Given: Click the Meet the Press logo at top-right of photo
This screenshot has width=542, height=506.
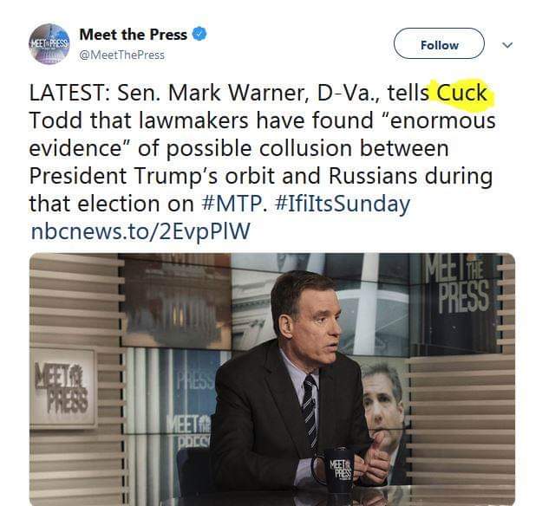Looking at the screenshot, I should 462,284.
